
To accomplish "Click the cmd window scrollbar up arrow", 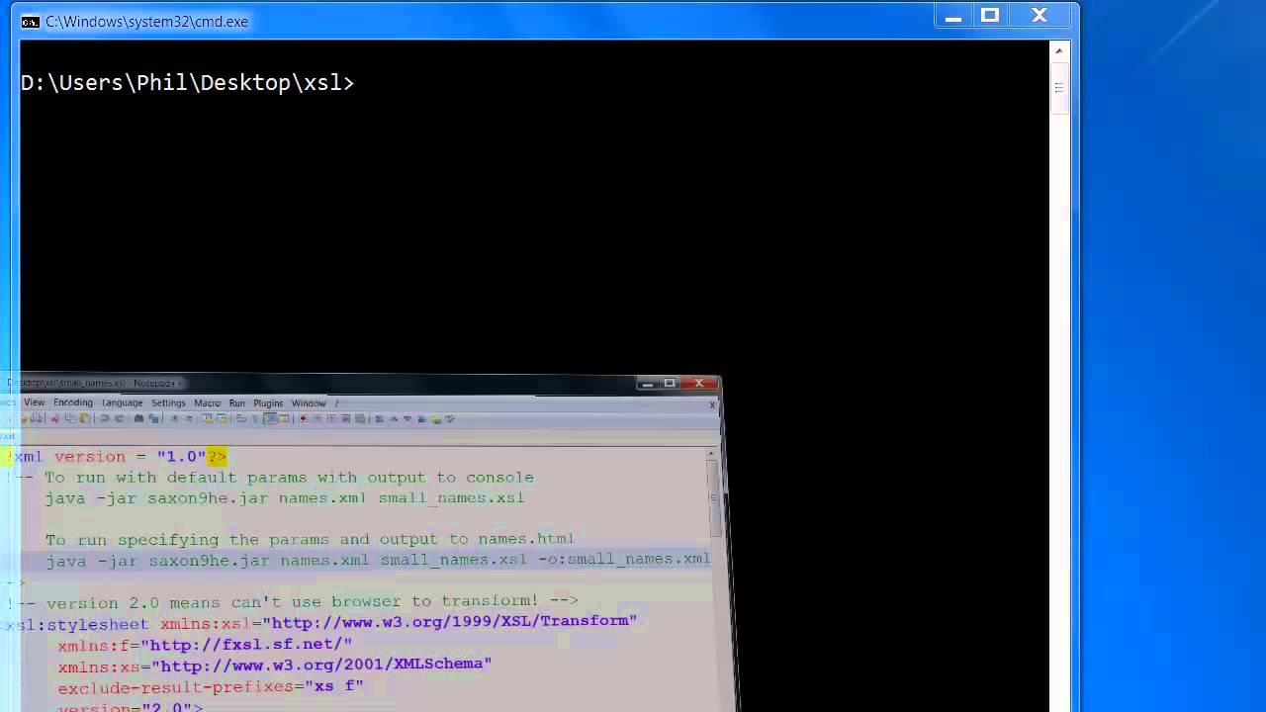I will click(1058, 50).
